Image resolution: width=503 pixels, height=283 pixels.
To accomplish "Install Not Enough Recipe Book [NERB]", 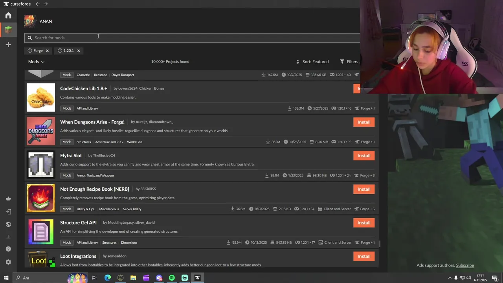I will 364,189.
